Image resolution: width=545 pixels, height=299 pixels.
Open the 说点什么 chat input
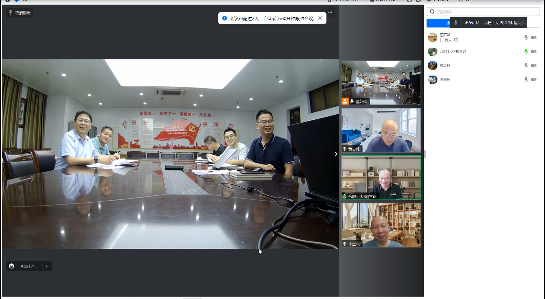(29, 266)
